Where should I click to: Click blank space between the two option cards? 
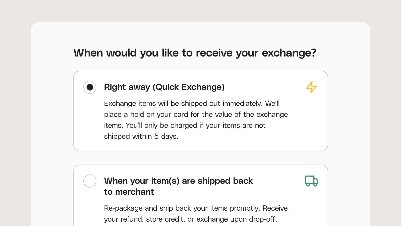point(200,158)
